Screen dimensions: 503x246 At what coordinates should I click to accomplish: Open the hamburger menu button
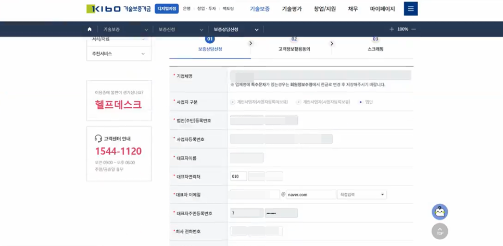pos(411,9)
